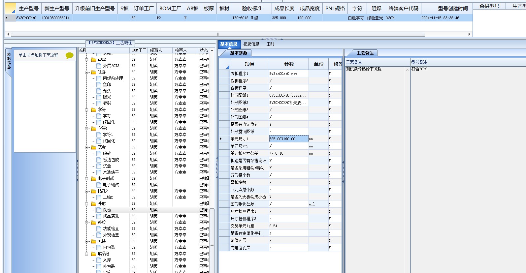Click the 生产型号 column header
This screenshot has width=526, height=273.
pos(28,8)
